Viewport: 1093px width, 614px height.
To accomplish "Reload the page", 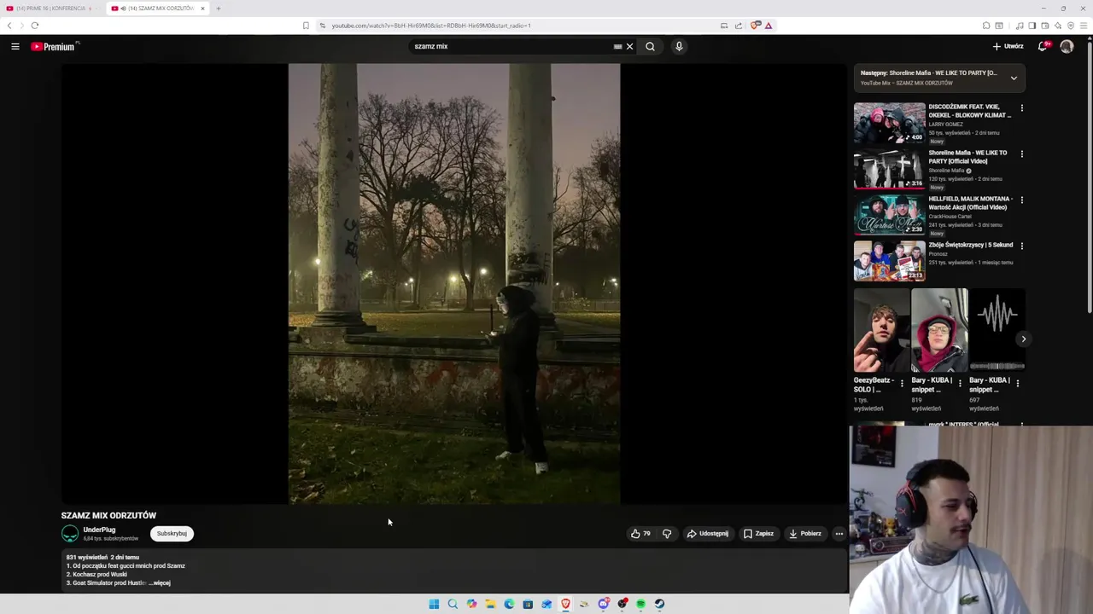I will pyautogui.click(x=35, y=26).
